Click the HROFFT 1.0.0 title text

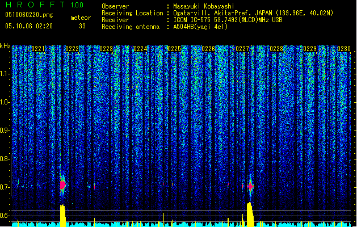click(45, 5)
